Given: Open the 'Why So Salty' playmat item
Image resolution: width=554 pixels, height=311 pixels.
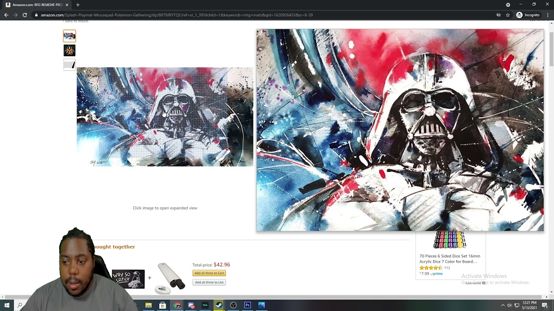Looking at the screenshot, I should click(x=128, y=279).
